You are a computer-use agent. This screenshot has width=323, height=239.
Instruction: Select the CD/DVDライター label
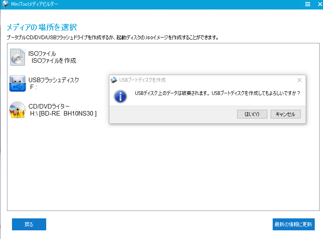(x=49, y=106)
